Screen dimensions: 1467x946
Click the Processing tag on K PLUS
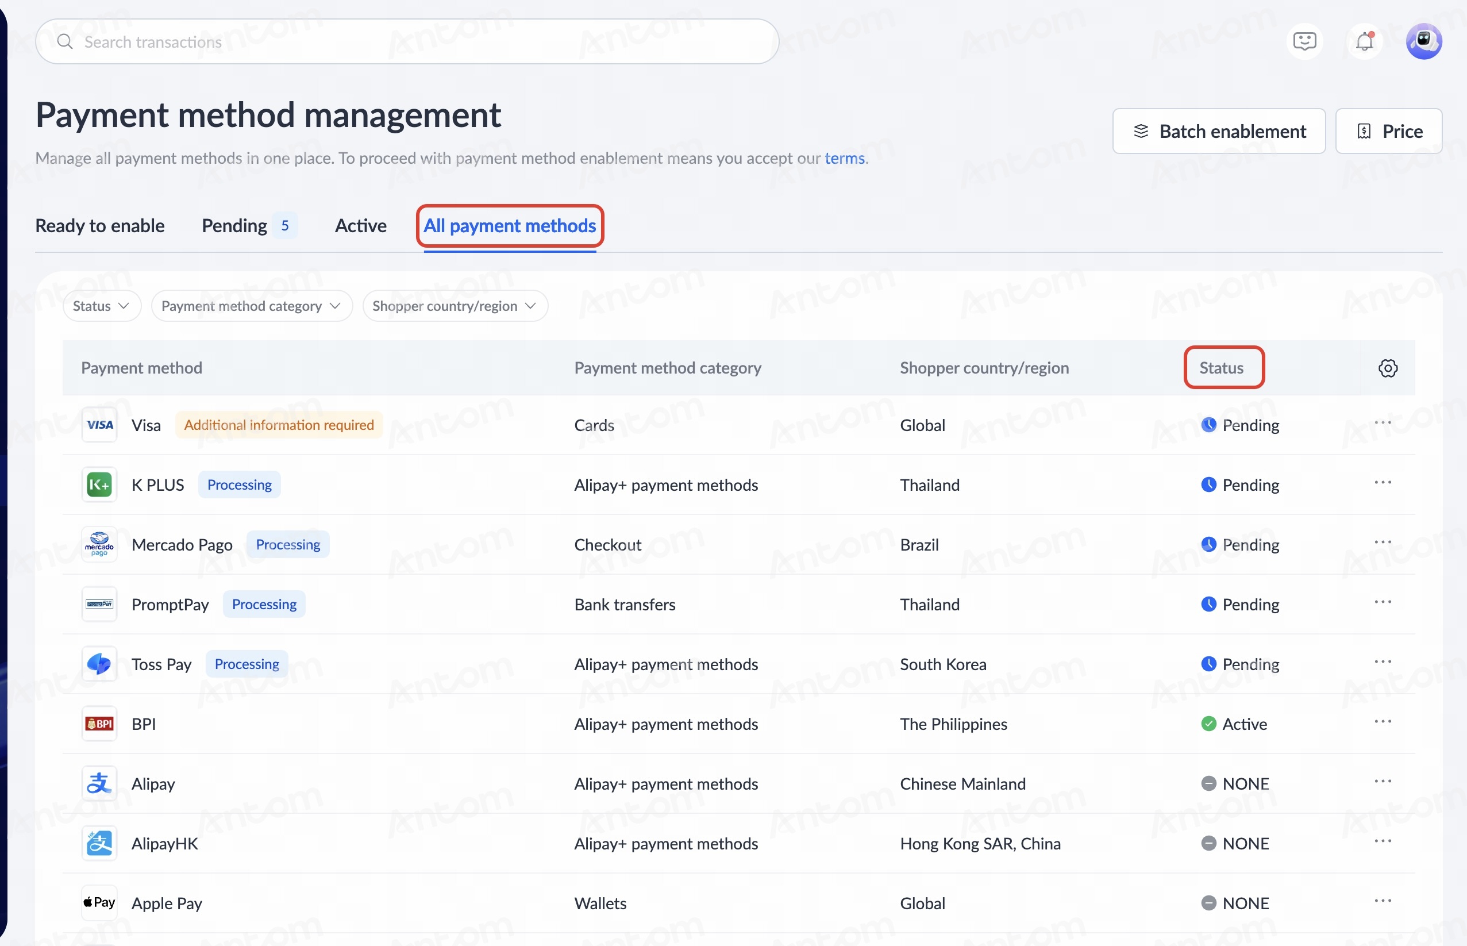[240, 484]
